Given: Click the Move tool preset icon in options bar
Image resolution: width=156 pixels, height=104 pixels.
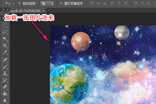Looking at the screenshot, I should point(8,3).
